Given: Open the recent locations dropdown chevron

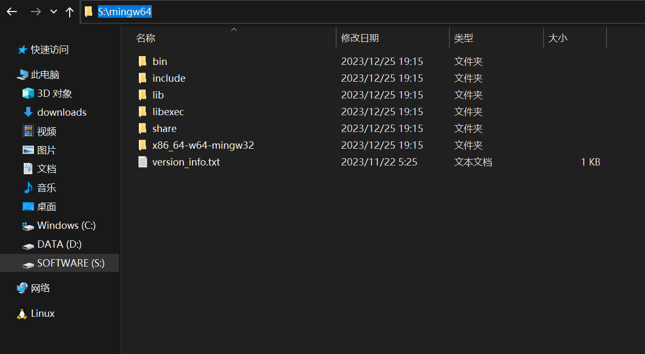Looking at the screenshot, I should coord(53,12).
